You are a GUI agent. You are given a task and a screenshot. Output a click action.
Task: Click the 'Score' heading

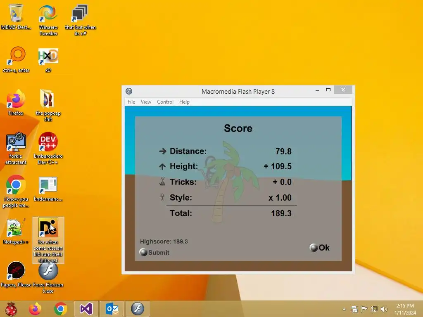click(x=238, y=128)
